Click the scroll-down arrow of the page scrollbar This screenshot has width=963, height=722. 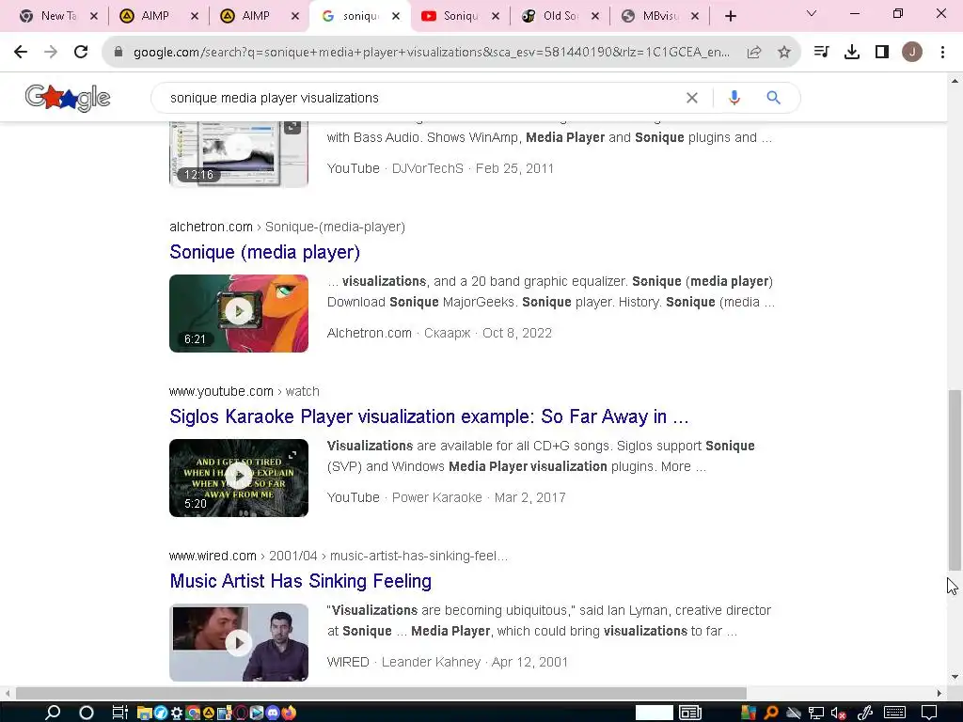[955, 677]
